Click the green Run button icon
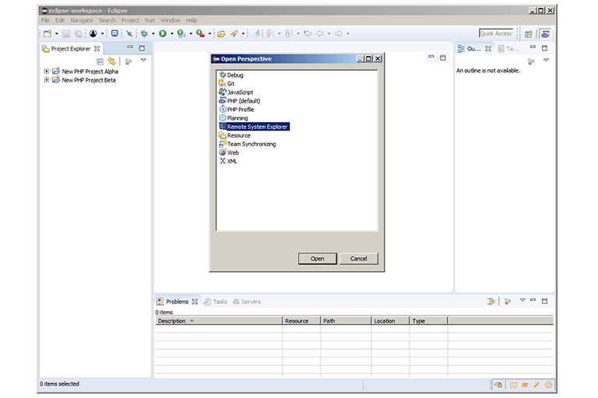Viewport: 598px width, 398px height. (x=163, y=34)
